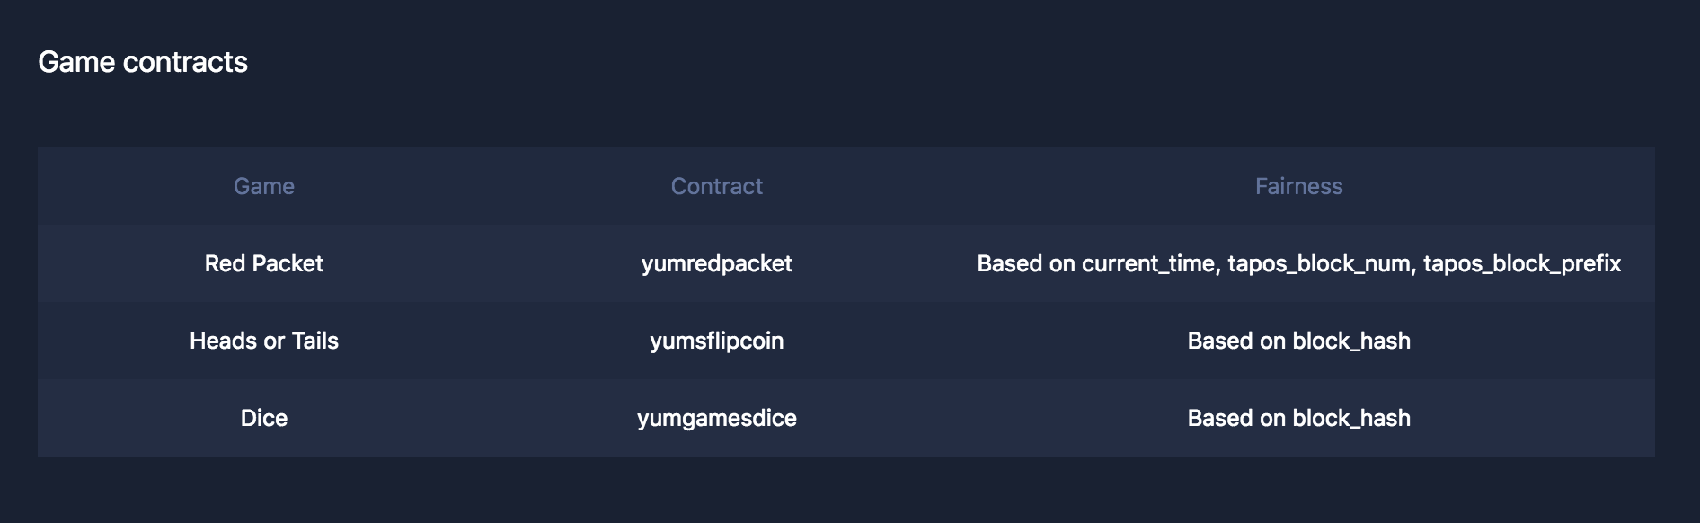The height and width of the screenshot is (523, 1700).
Task: Click the Fairness column header
Action: tap(1298, 186)
